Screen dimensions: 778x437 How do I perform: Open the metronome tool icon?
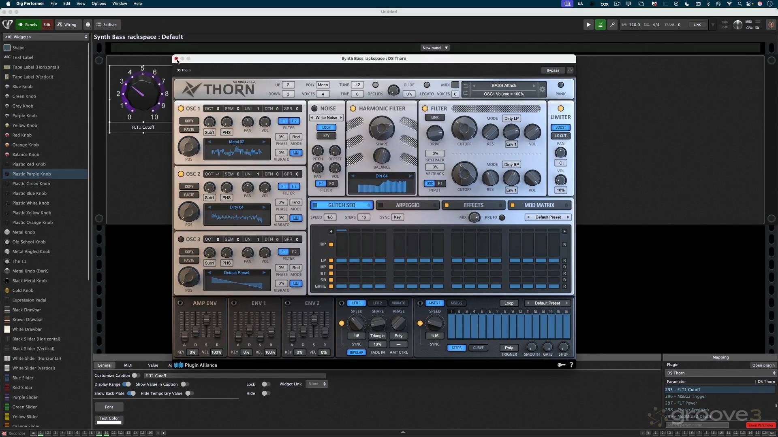pos(612,25)
